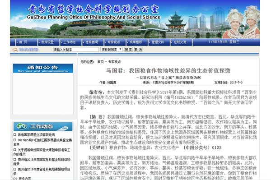Open the 按标题搜索 search type dropdown
This screenshot has width=271, height=180.
pos(112,50)
